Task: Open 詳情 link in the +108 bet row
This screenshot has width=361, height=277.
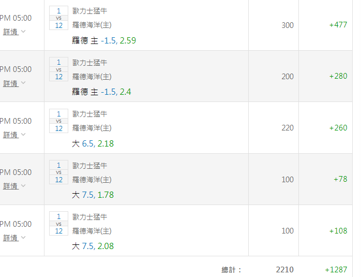Action: pyautogui.click(x=10, y=238)
